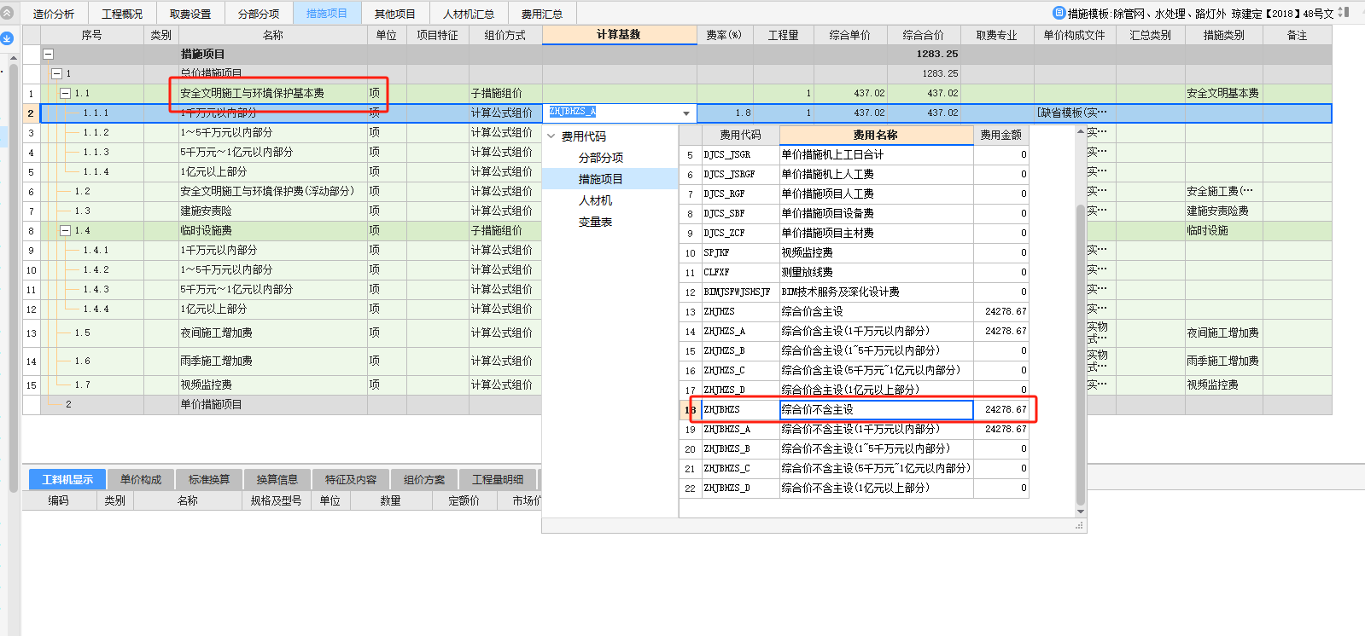Open the 费用汇总 tab
This screenshot has width=1365, height=636.
pyautogui.click(x=542, y=14)
